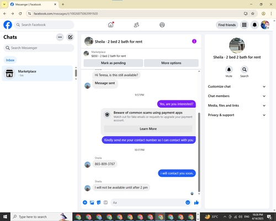The image size is (276, 221).
Task: Open Windows notification center icon
Action: (269, 217)
